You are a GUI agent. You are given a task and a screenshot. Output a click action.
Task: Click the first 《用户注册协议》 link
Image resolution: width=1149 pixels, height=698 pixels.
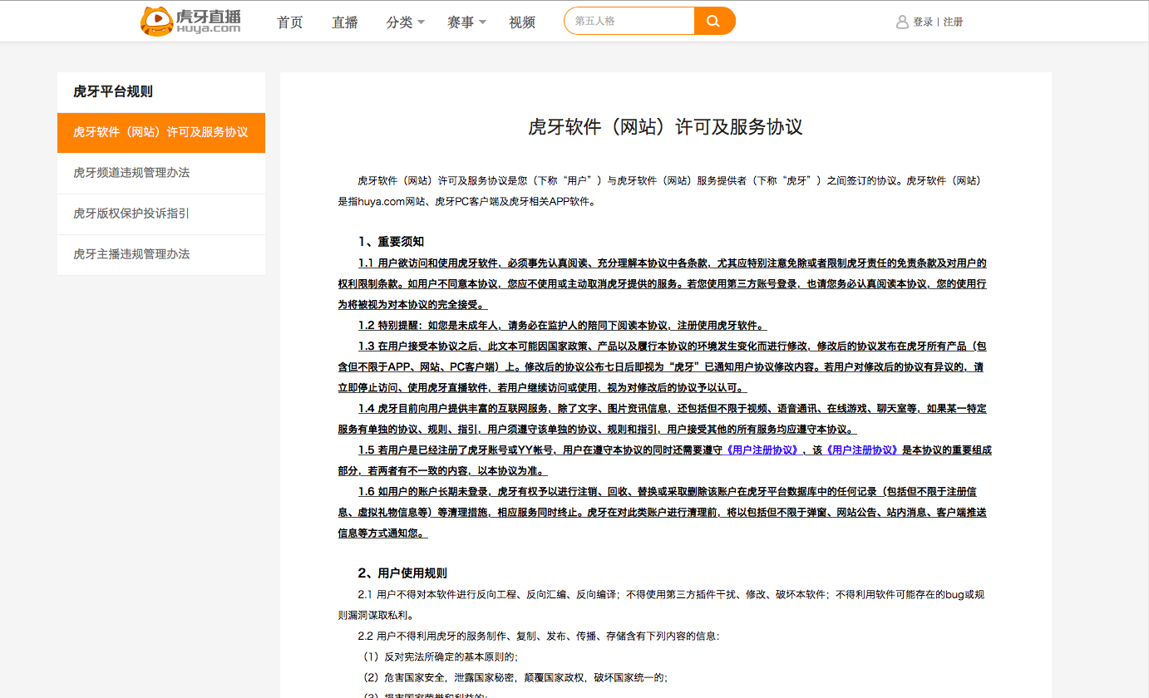(764, 450)
